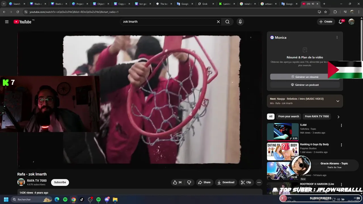The height and width of the screenshot is (204, 363).
Task: Open the Chrome three-dot menu
Action: pyautogui.click(x=359, y=12)
